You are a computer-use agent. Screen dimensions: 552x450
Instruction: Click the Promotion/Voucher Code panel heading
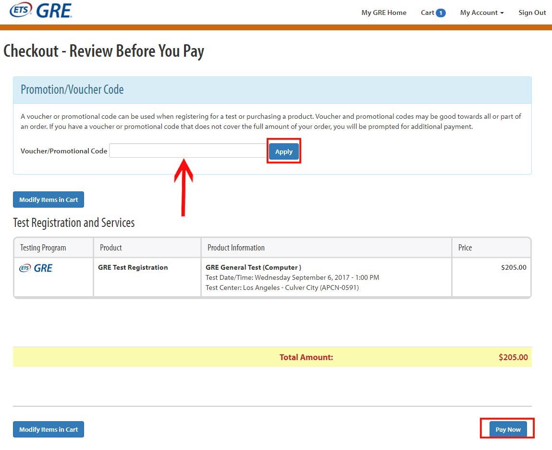pos(72,90)
